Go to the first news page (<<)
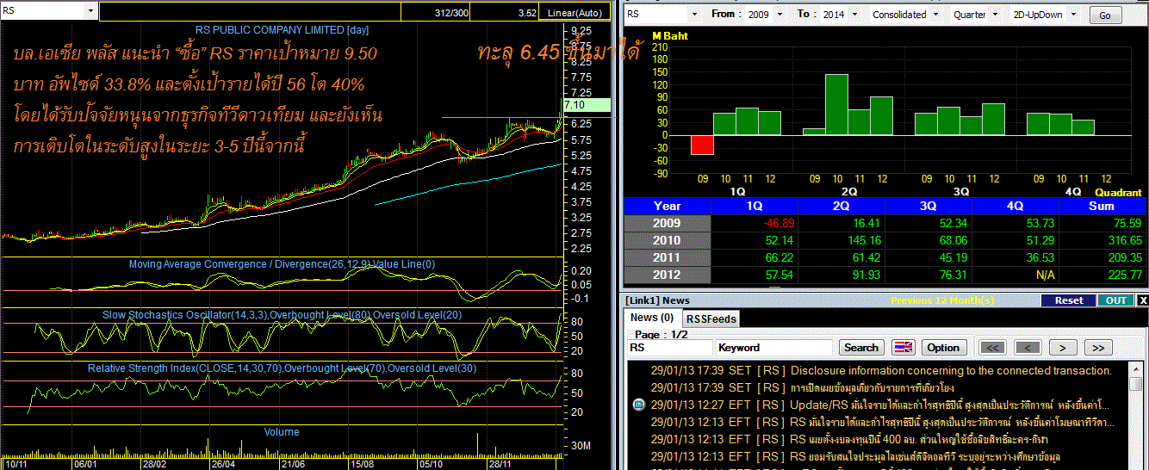 click(x=993, y=348)
